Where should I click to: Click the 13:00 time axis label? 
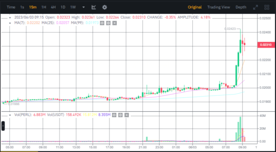coord(76,147)
